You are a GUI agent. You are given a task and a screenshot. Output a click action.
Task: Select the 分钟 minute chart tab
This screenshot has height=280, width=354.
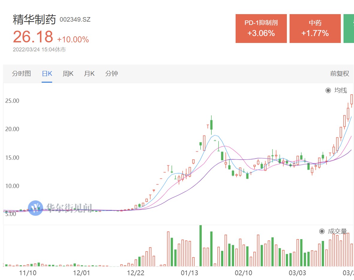112,74
